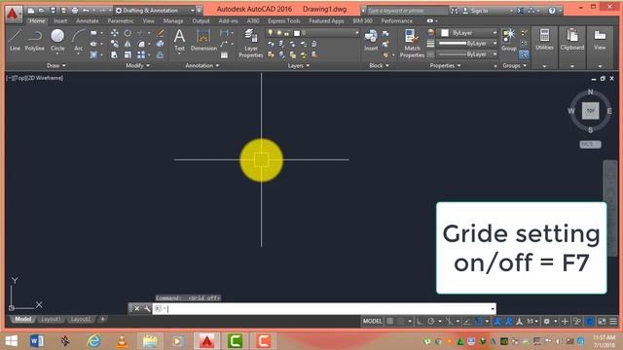Image resolution: width=623 pixels, height=350 pixels.
Task: Select the Arc tool
Action: click(x=78, y=40)
